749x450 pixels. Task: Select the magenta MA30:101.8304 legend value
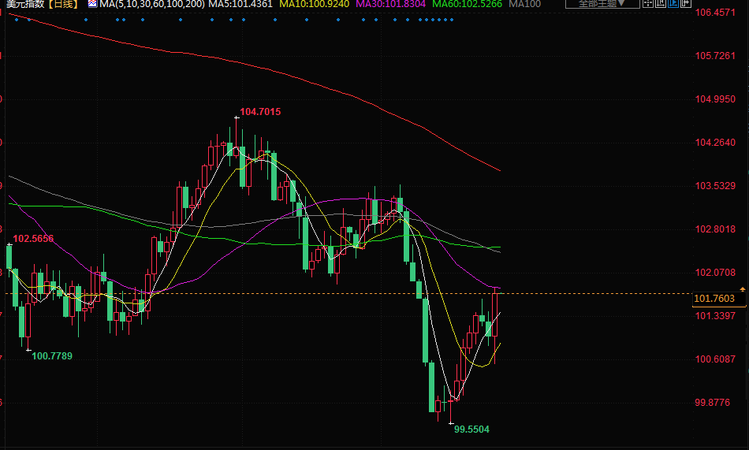(x=391, y=4)
